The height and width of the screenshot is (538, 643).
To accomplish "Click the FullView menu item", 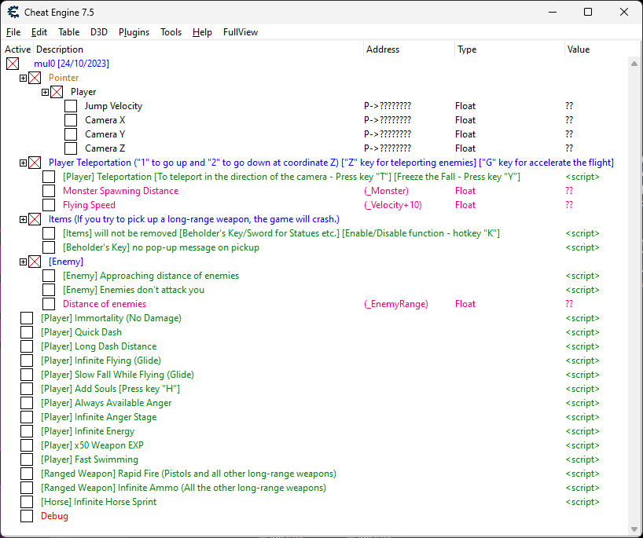I will pos(240,32).
